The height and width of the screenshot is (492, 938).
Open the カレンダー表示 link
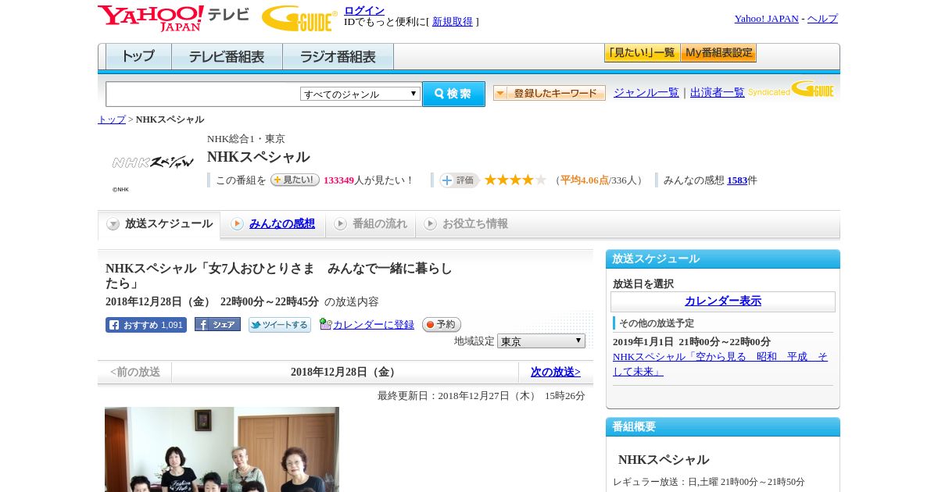(723, 301)
